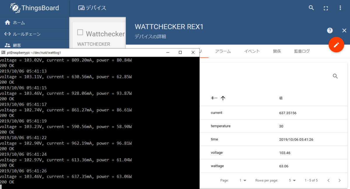Minimize the terminal window
Viewport: 350px width, 189px height.
pyautogui.click(x=168, y=52)
